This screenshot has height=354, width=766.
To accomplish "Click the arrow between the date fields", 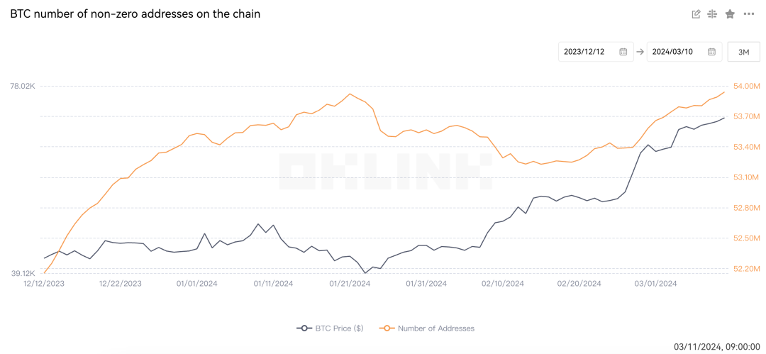I will point(640,52).
